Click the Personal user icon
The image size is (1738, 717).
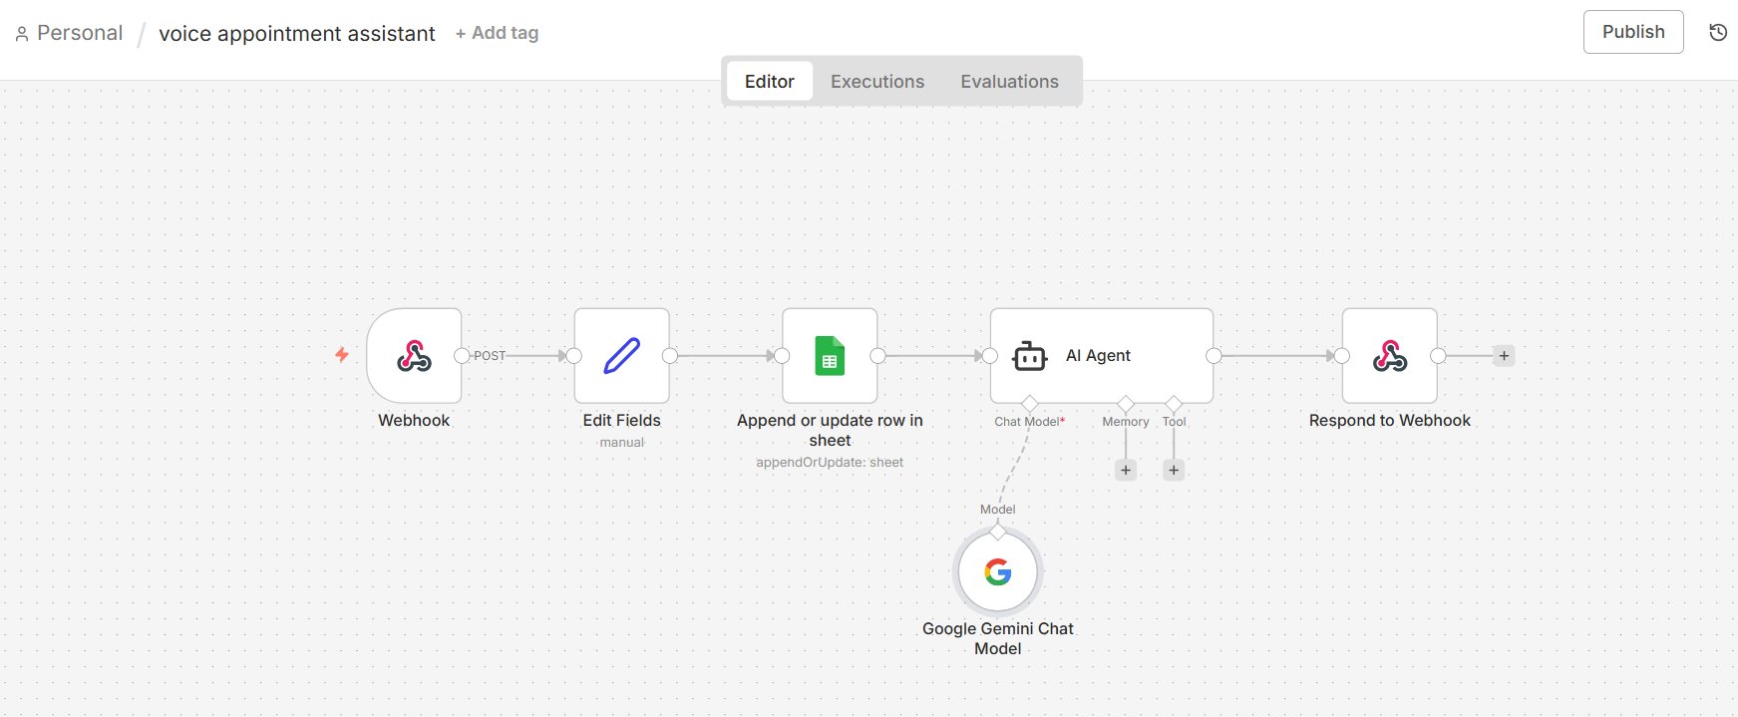22,34
